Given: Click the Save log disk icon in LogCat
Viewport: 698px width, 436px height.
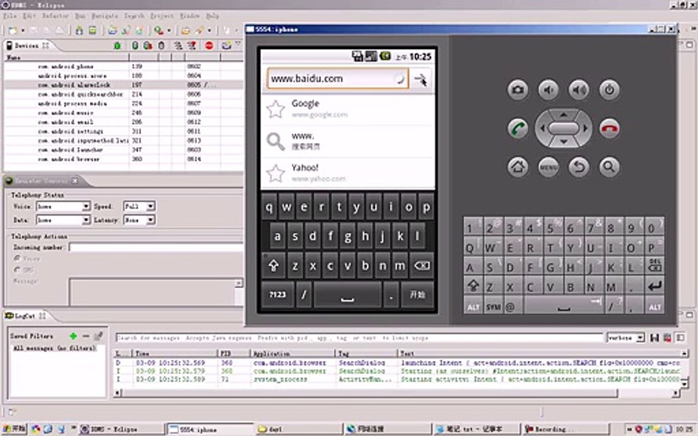Looking at the screenshot, I should click(654, 338).
